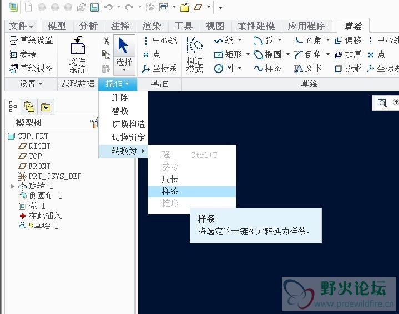Viewport: 399px width, 314px height.
Task: Open the Favorites folder tab icon
Action: pyautogui.click(x=46, y=107)
